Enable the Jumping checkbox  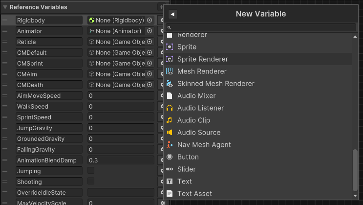[x=91, y=170]
